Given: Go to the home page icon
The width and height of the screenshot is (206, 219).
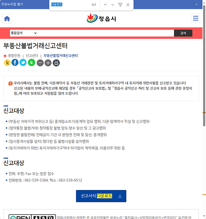Looking at the screenshot, I should pyautogui.click(x=7, y=18).
